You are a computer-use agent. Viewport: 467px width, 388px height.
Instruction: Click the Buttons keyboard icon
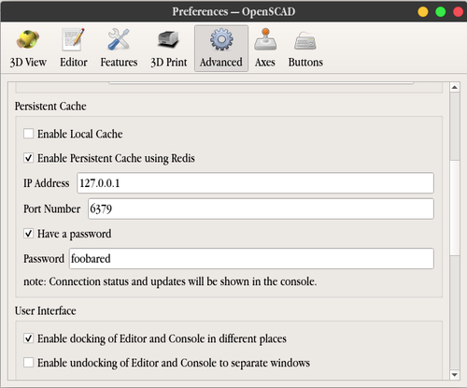[x=305, y=41]
